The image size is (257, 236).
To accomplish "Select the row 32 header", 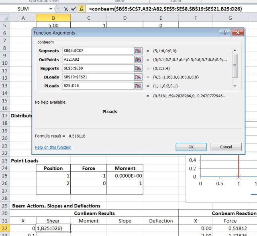I will 4,228.
